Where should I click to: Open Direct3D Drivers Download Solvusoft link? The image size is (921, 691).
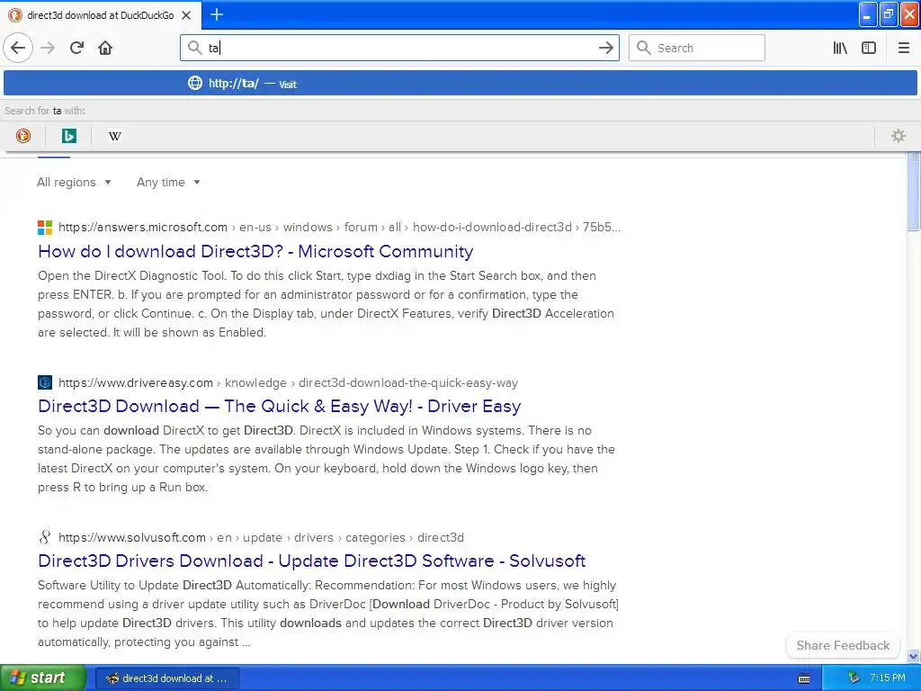click(x=312, y=561)
